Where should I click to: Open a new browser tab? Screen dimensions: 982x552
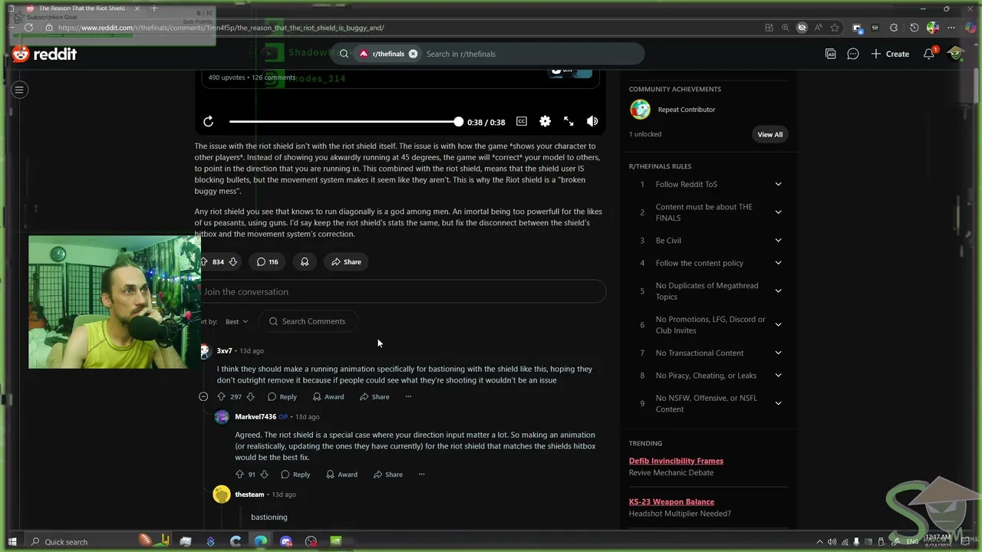click(x=154, y=8)
